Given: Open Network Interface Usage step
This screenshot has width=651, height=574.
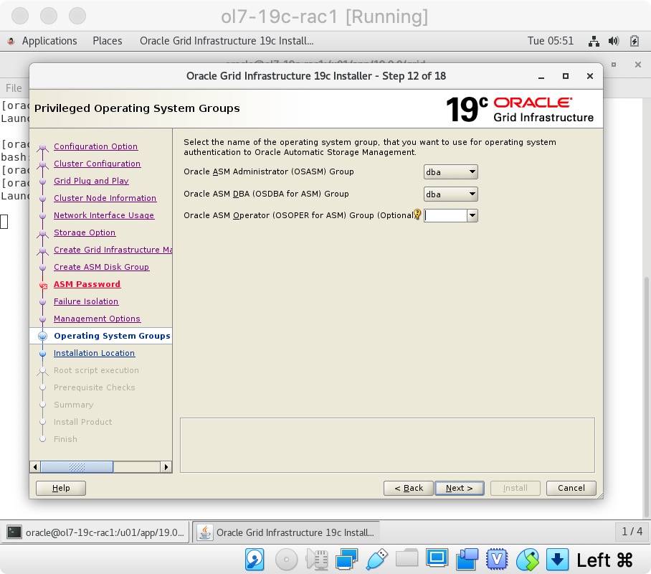Looking at the screenshot, I should [104, 215].
